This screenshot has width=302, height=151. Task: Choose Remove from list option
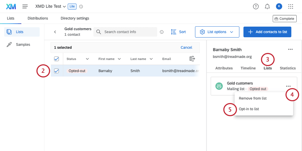point(253,98)
